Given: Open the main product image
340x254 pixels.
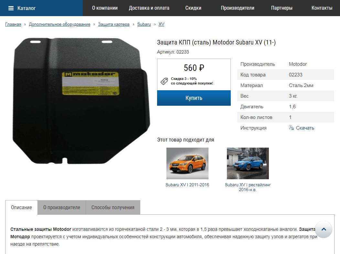Looking at the screenshot, I should click(81, 101).
